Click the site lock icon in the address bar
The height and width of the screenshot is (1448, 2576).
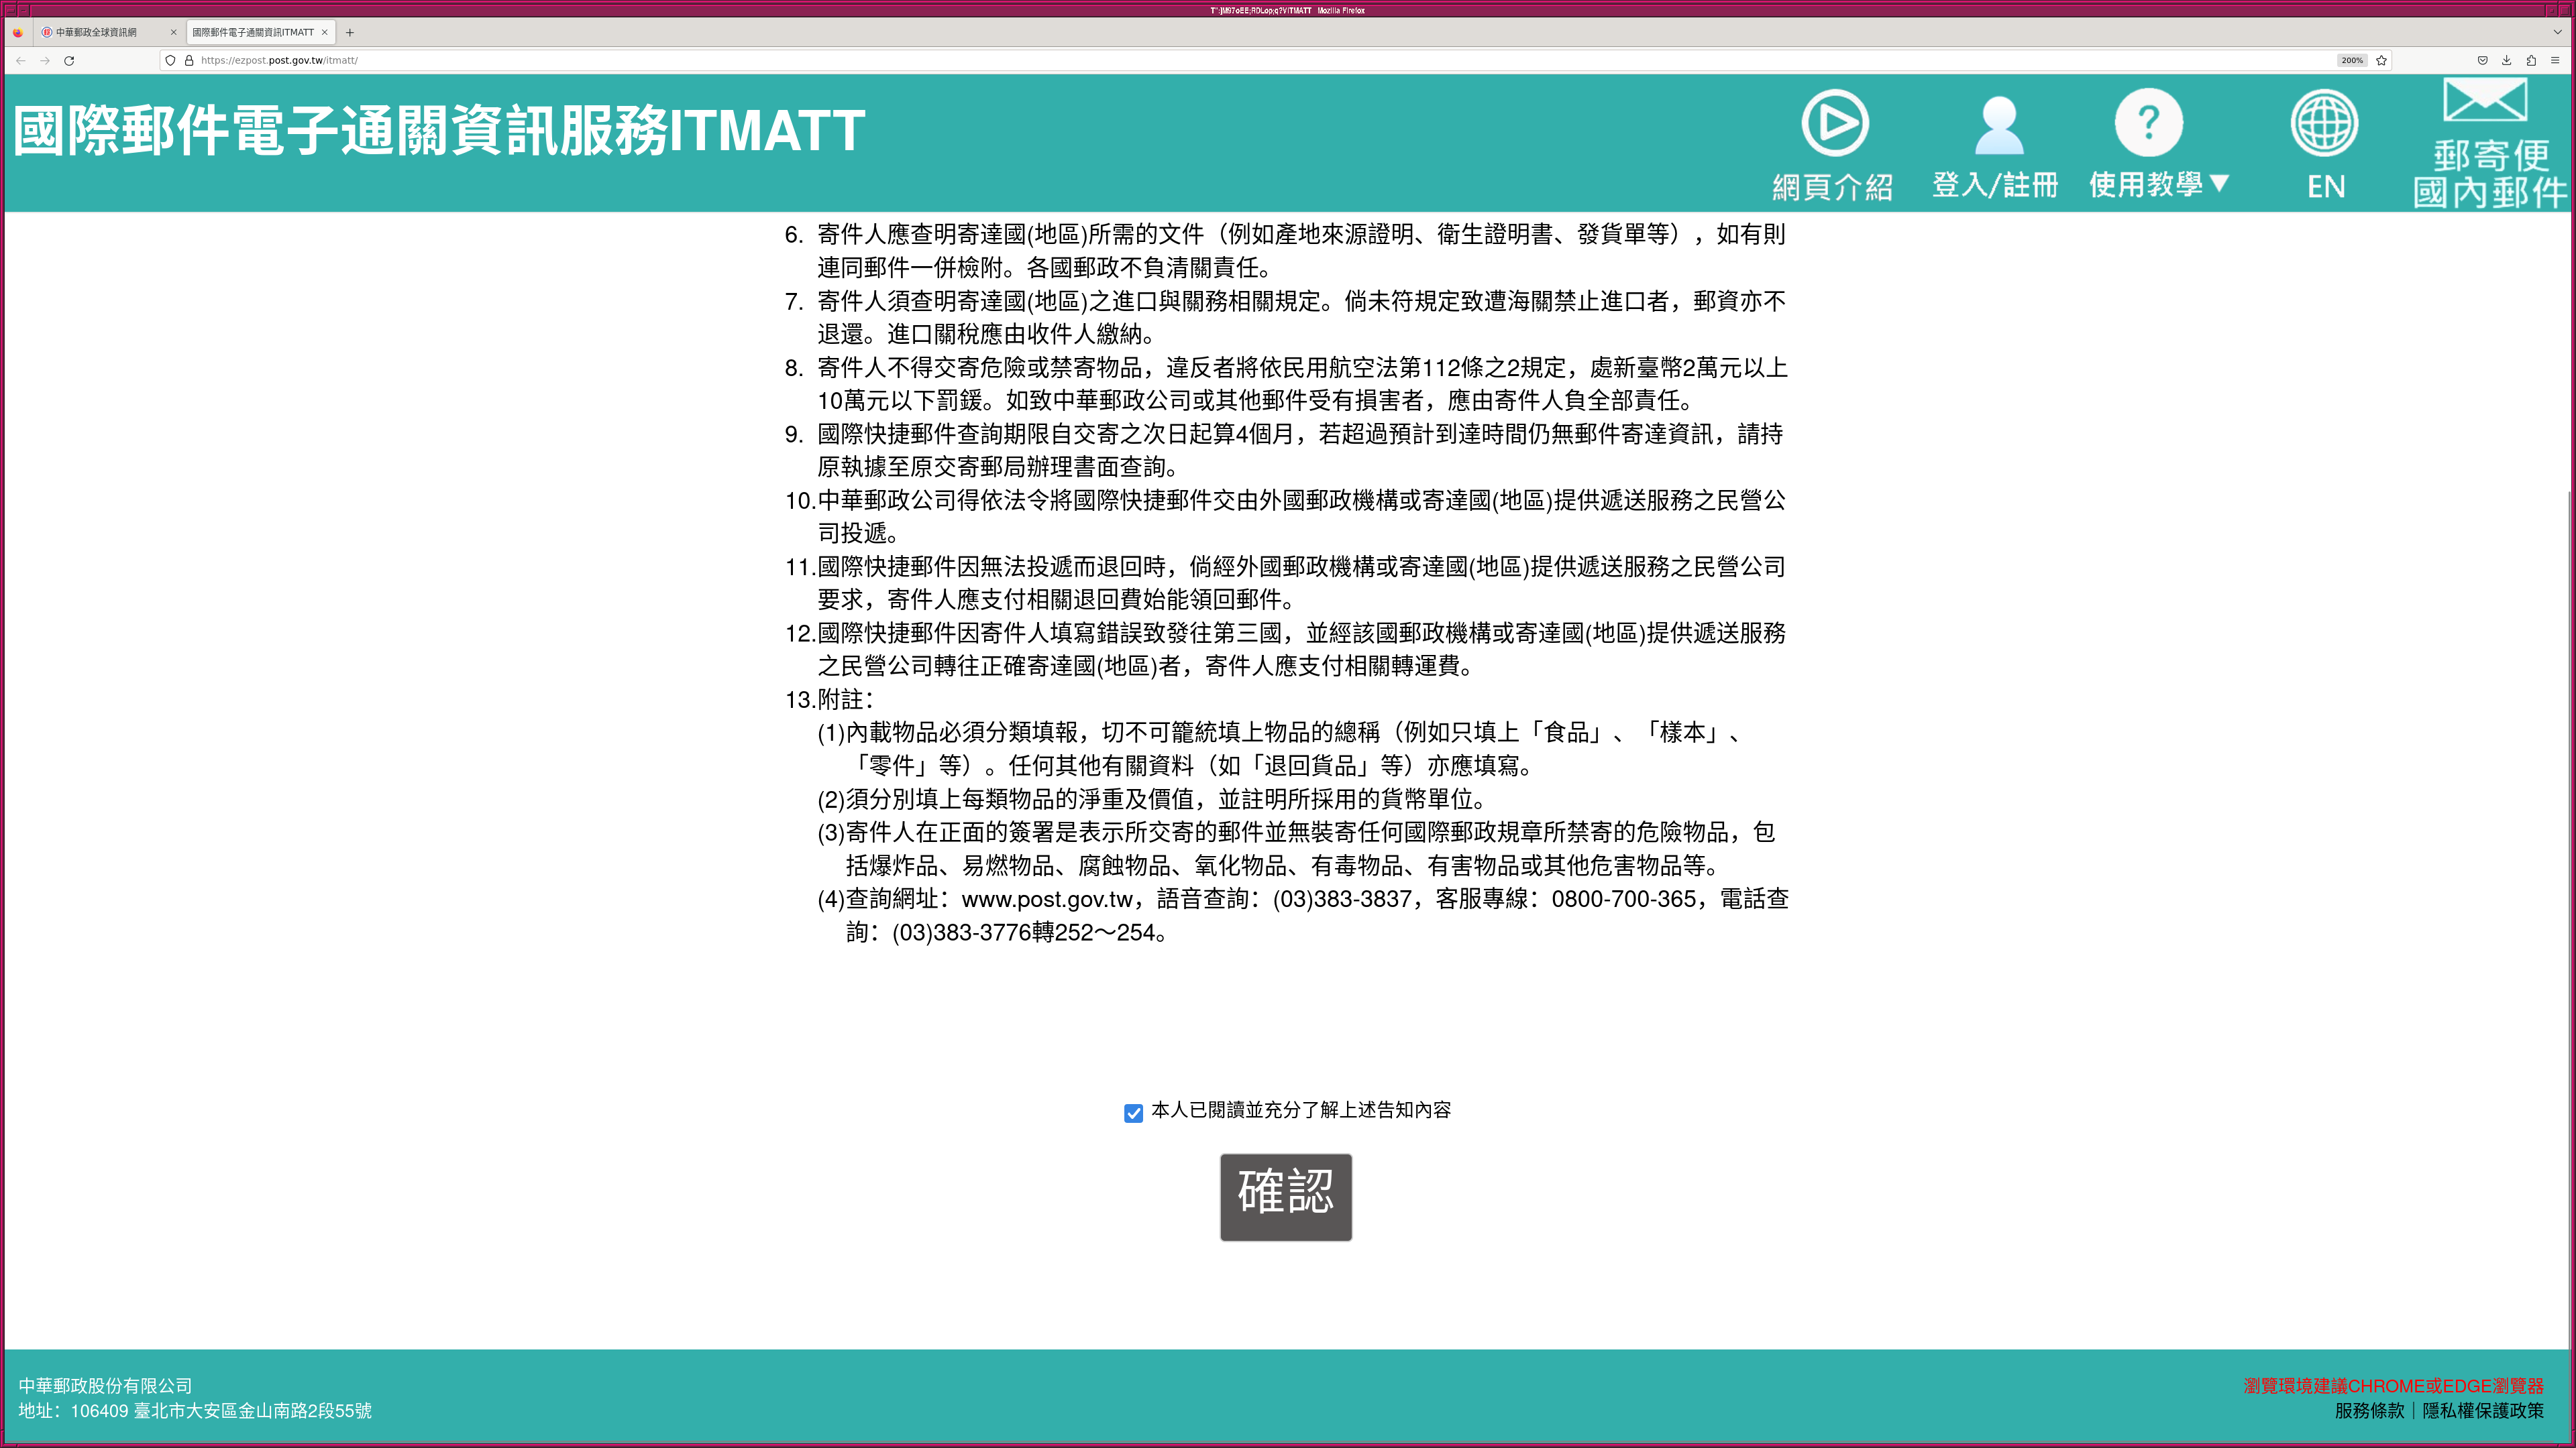(x=189, y=60)
